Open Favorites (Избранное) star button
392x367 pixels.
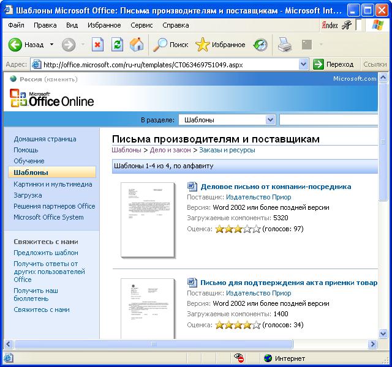tap(221, 45)
